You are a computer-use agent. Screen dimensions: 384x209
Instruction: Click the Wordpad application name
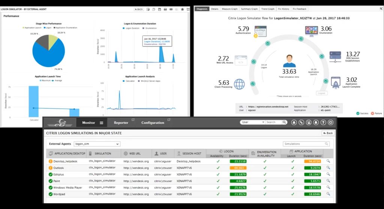pos(59,194)
